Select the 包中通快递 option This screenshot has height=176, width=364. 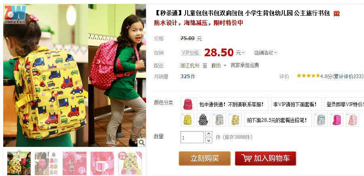pyautogui.click(x=233, y=104)
